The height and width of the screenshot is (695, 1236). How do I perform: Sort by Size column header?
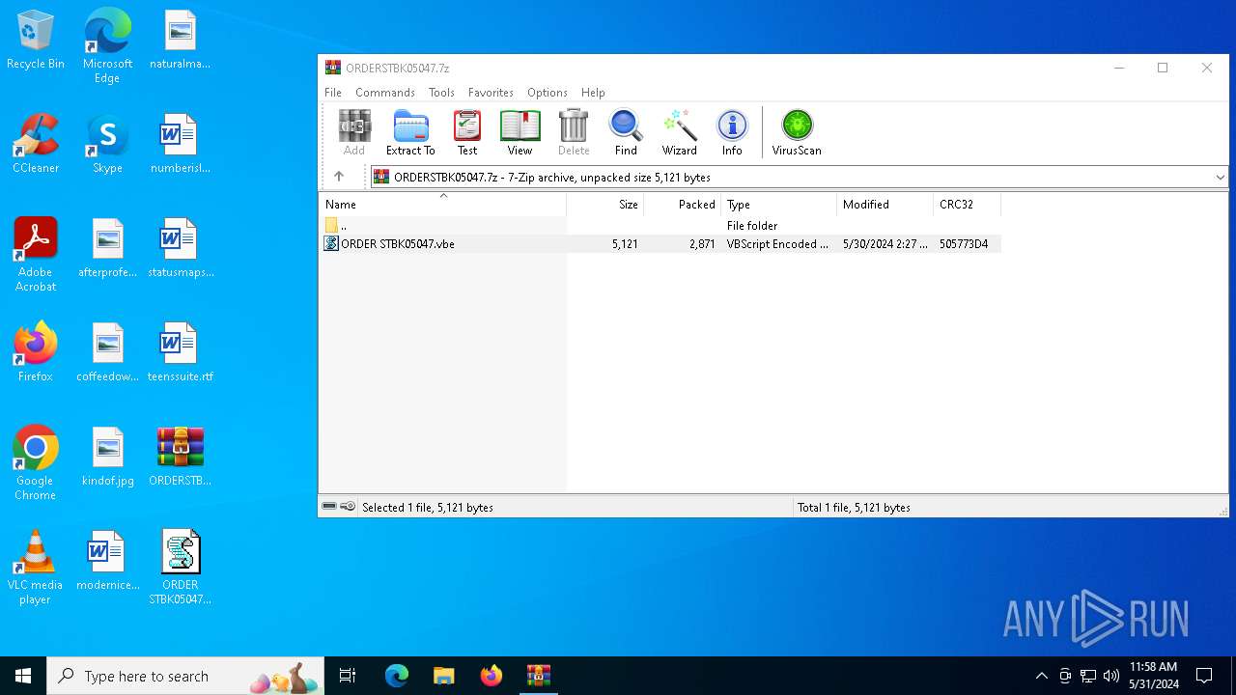tap(605, 205)
